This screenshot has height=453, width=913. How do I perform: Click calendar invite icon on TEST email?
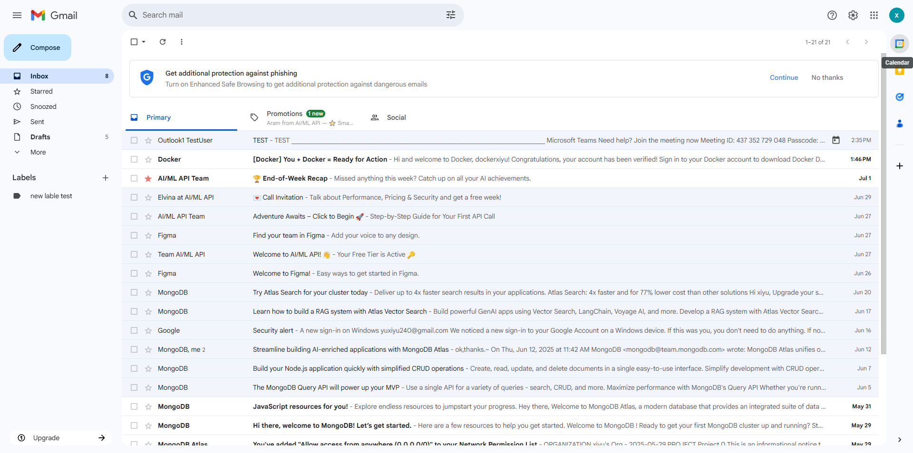pyautogui.click(x=836, y=140)
